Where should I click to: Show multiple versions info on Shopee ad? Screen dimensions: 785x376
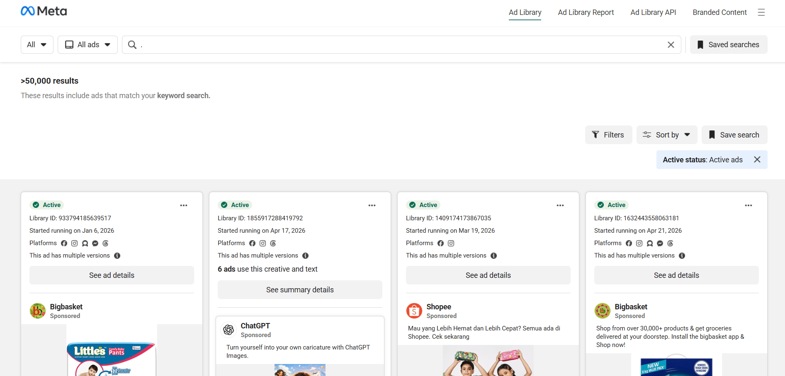[494, 256]
